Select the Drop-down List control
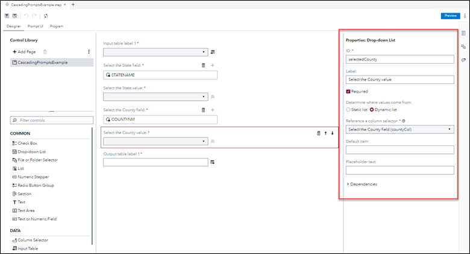The height and width of the screenshot is (254, 470). [29, 151]
